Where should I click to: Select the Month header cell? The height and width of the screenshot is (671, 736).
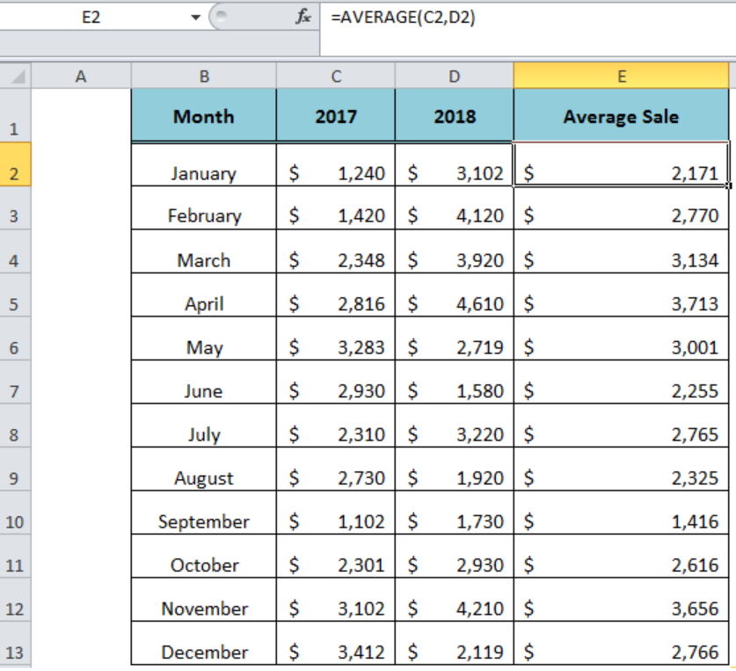coord(203,115)
